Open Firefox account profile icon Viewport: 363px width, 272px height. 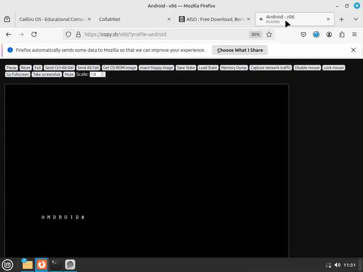(x=329, y=34)
